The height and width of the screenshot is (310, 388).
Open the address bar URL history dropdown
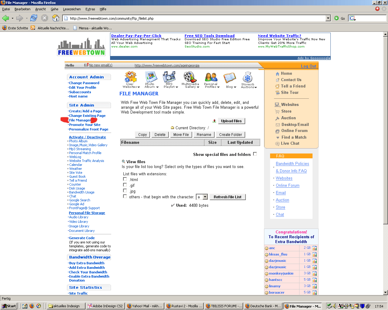328,18
